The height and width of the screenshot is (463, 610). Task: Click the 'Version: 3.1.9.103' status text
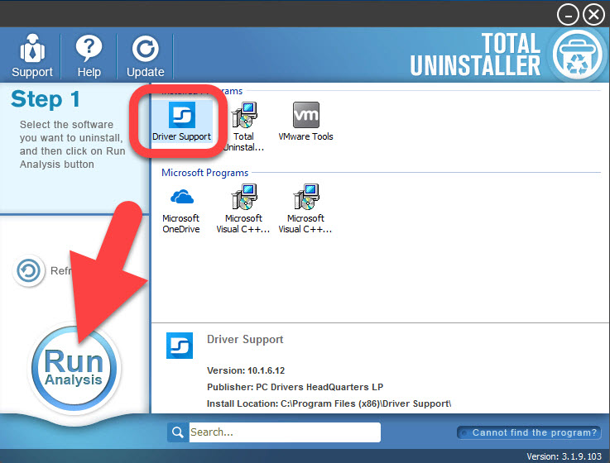[x=564, y=456]
